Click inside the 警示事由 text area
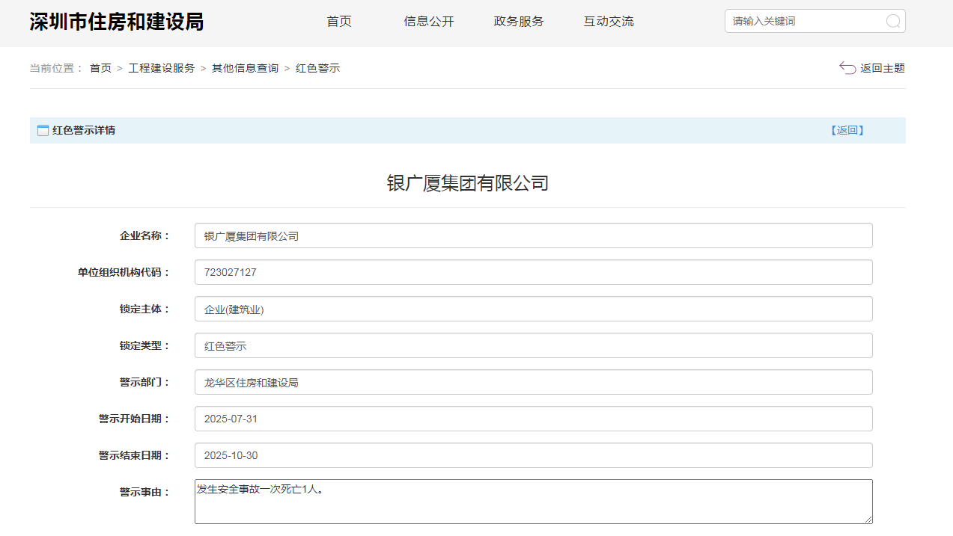This screenshot has width=953, height=536. tap(533, 501)
